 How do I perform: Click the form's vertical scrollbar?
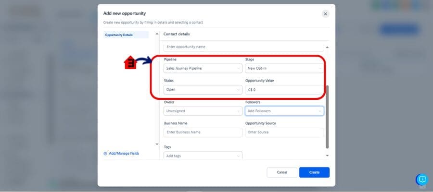[328, 115]
